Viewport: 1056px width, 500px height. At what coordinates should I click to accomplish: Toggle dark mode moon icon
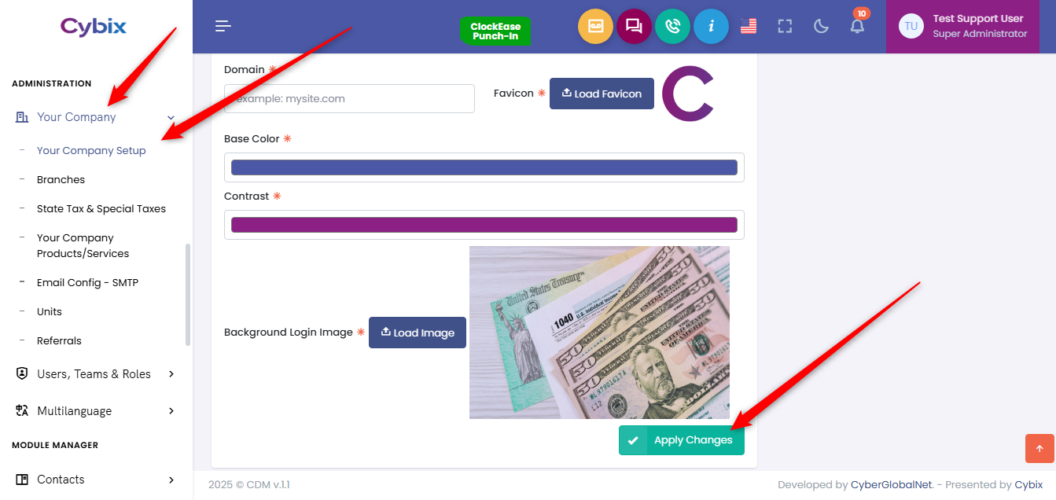tap(821, 26)
